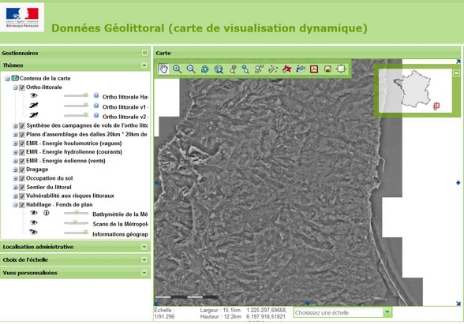Click the save map image icon

327,69
